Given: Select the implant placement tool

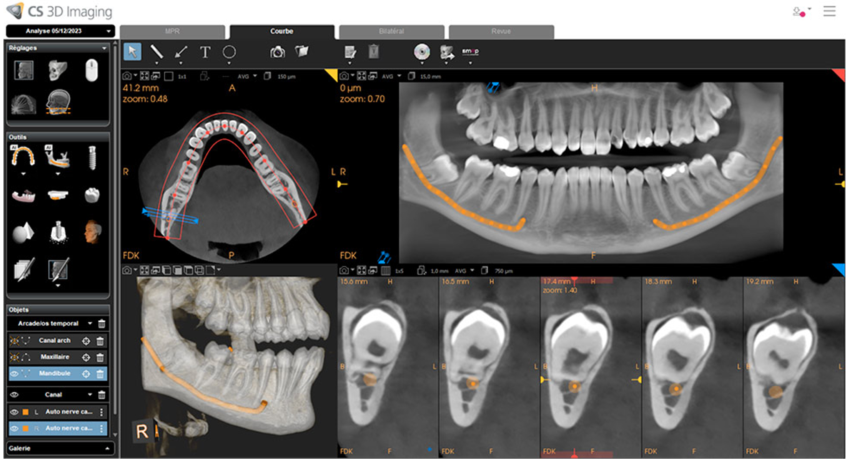Looking at the screenshot, I should 92,157.
